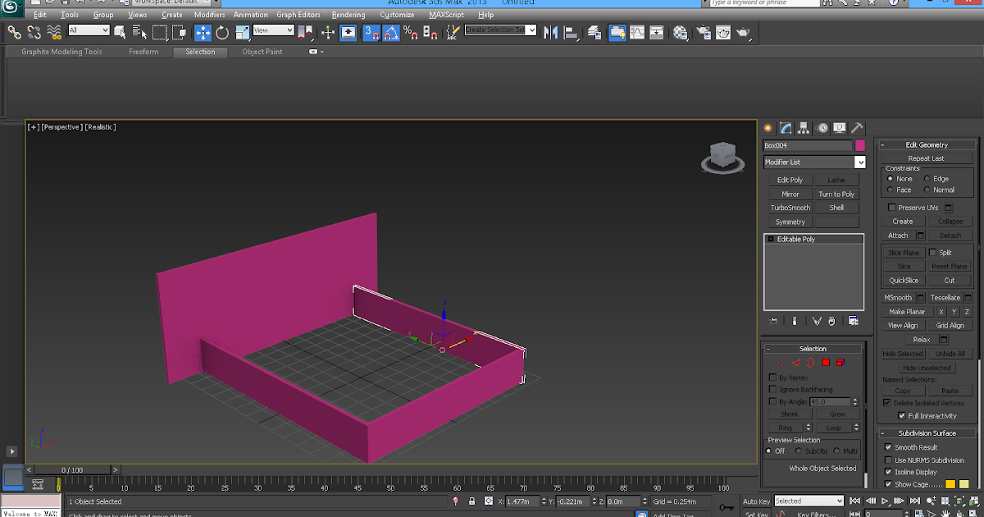The width and height of the screenshot is (984, 517).
Task: Enable the Preserve UVs checkbox
Action: pos(891,208)
